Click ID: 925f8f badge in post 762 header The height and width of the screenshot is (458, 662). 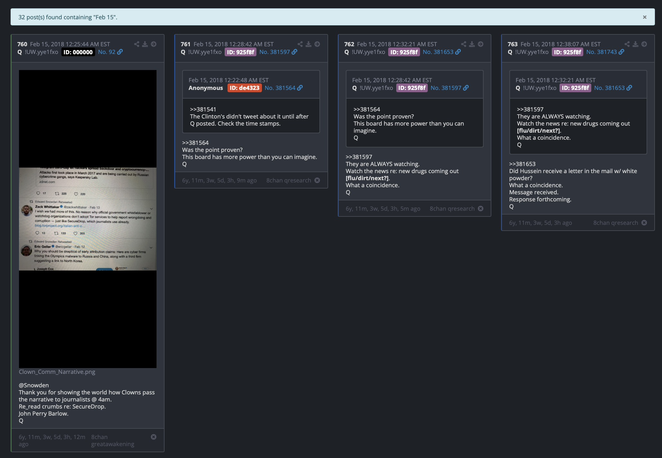[x=404, y=52]
